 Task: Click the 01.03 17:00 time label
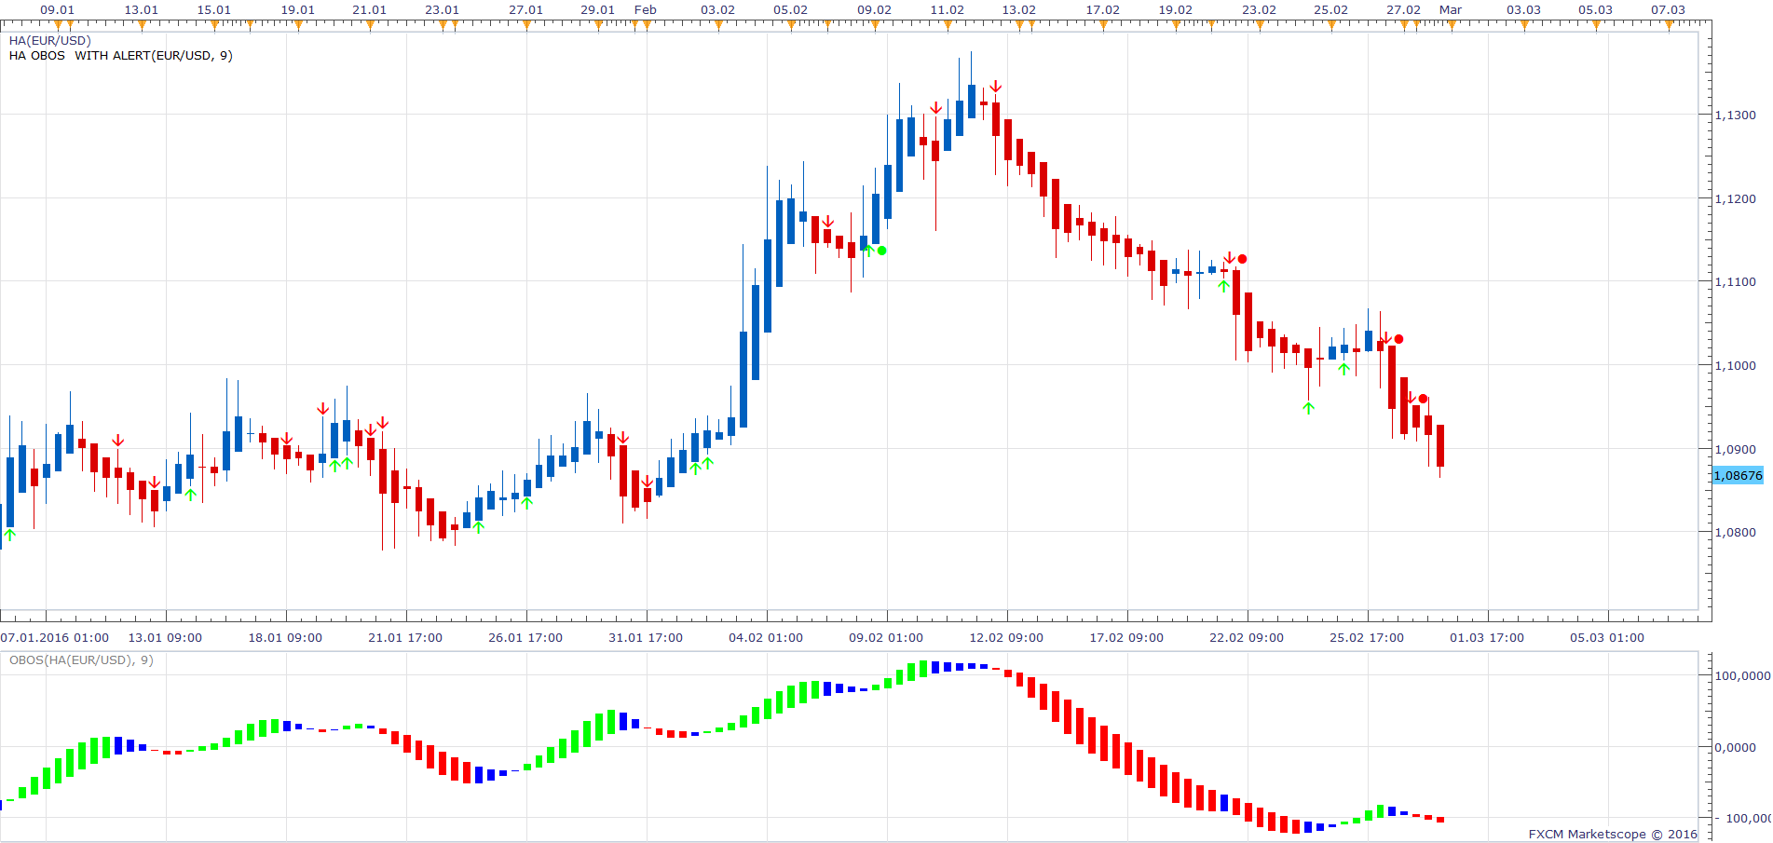click(1487, 638)
